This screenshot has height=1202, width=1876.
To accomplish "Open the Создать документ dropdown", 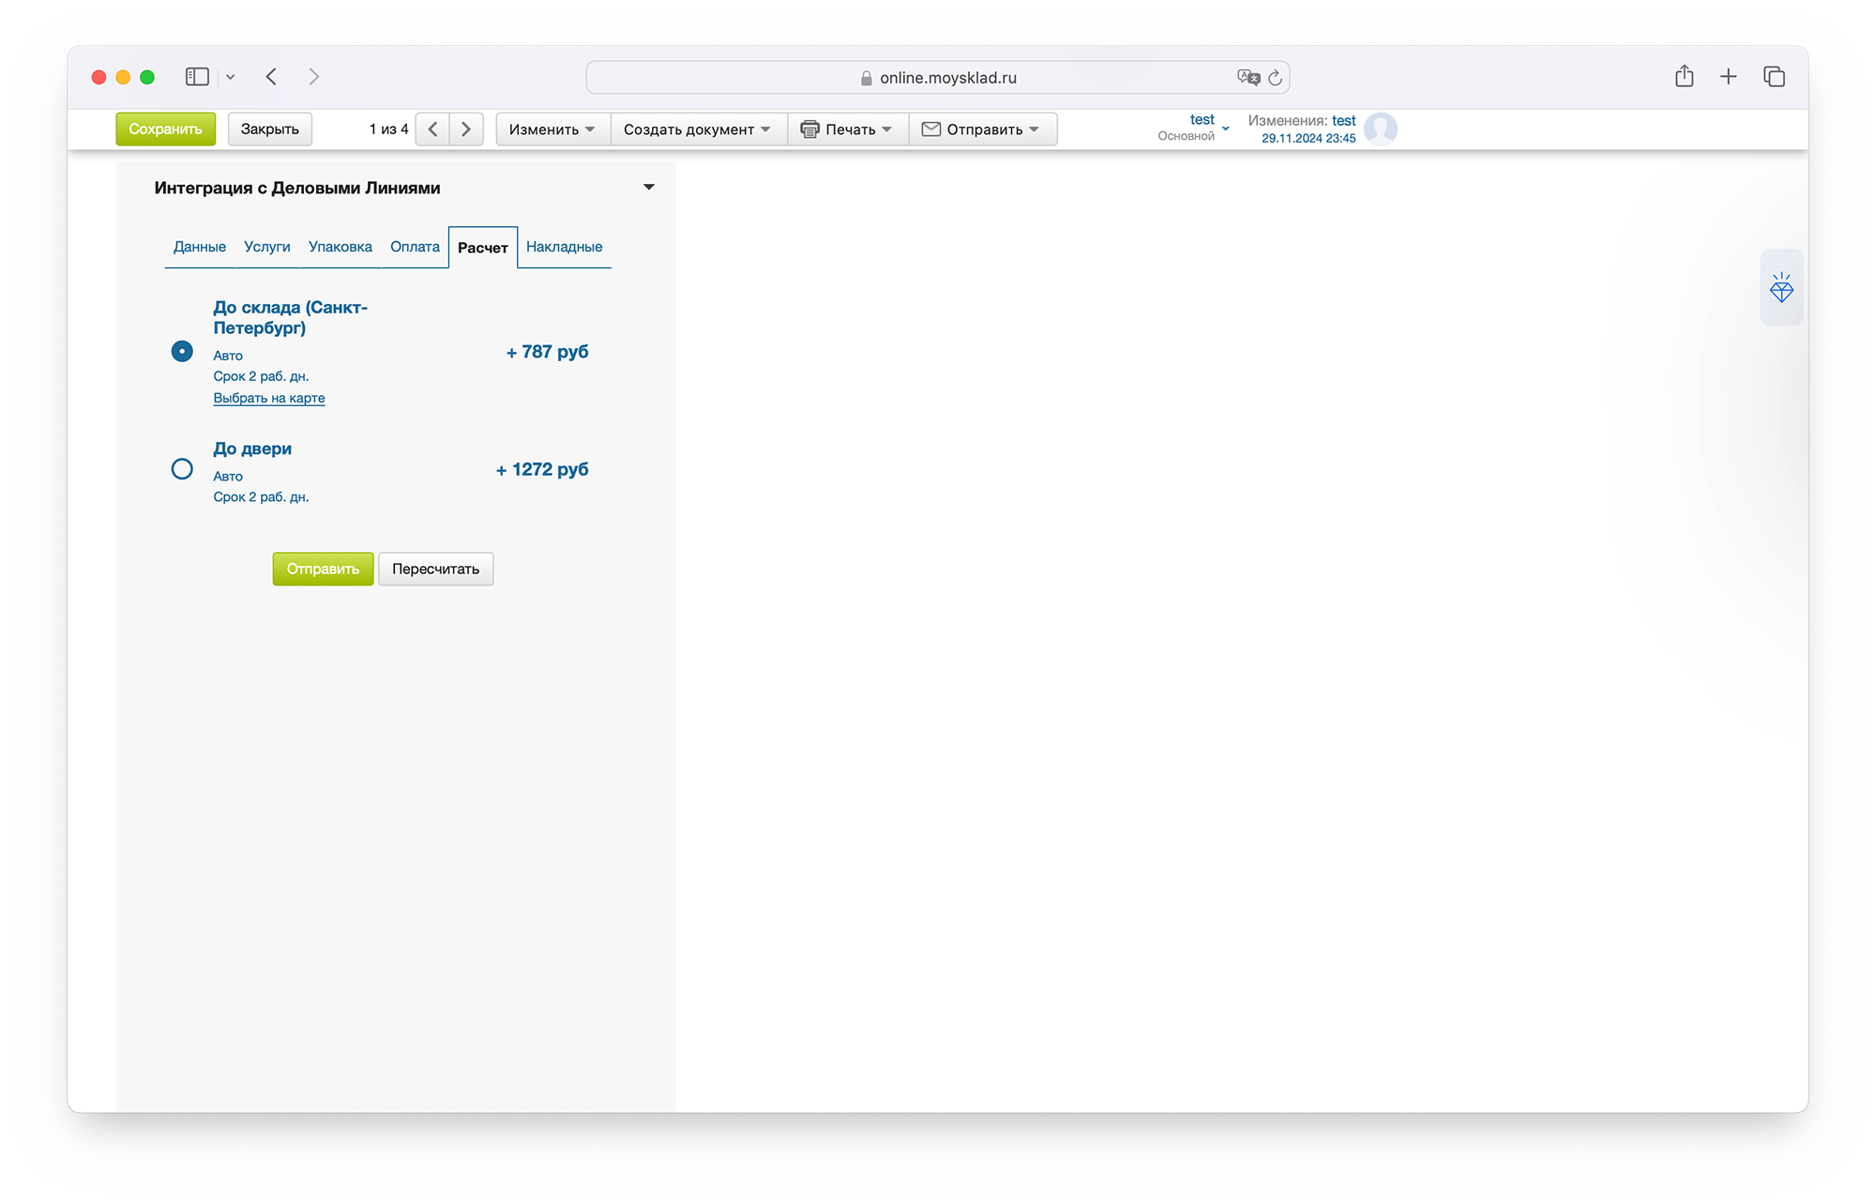I will [x=697, y=129].
